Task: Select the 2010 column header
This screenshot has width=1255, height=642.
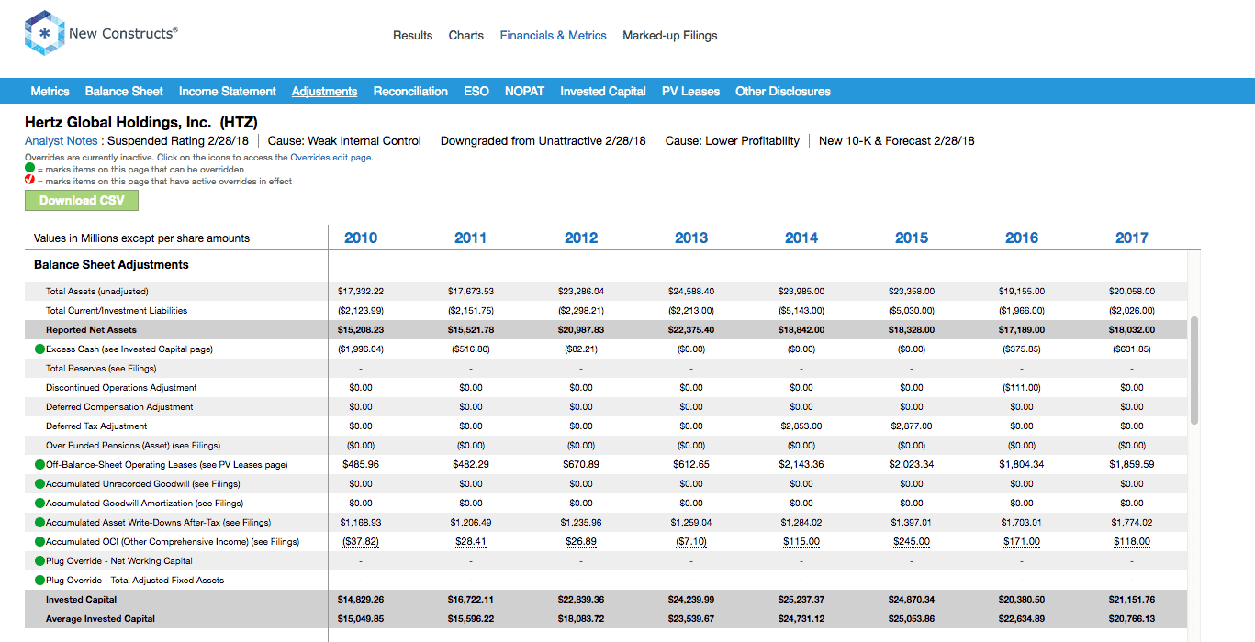Action: (x=361, y=238)
